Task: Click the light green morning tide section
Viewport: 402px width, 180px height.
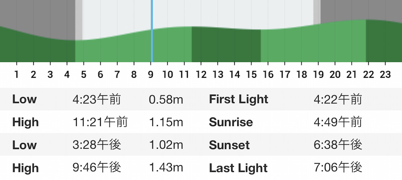Action: coord(133,47)
